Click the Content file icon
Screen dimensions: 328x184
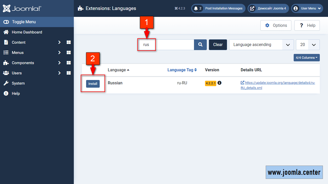pyautogui.click(x=6, y=42)
